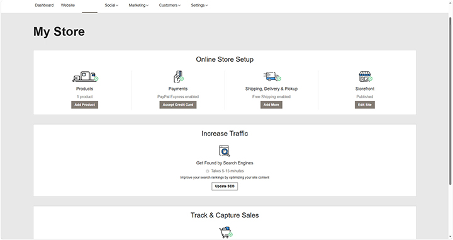Click the Storefront label
The width and height of the screenshot is (453, 240).
pyautogui.click(x=364, y=89)
